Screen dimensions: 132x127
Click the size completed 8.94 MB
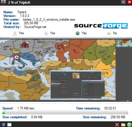coord(37,117)
